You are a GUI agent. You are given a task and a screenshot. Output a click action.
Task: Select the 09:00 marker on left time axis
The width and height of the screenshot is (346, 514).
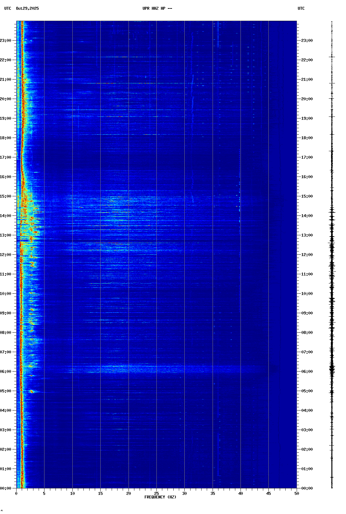[6, 313]
